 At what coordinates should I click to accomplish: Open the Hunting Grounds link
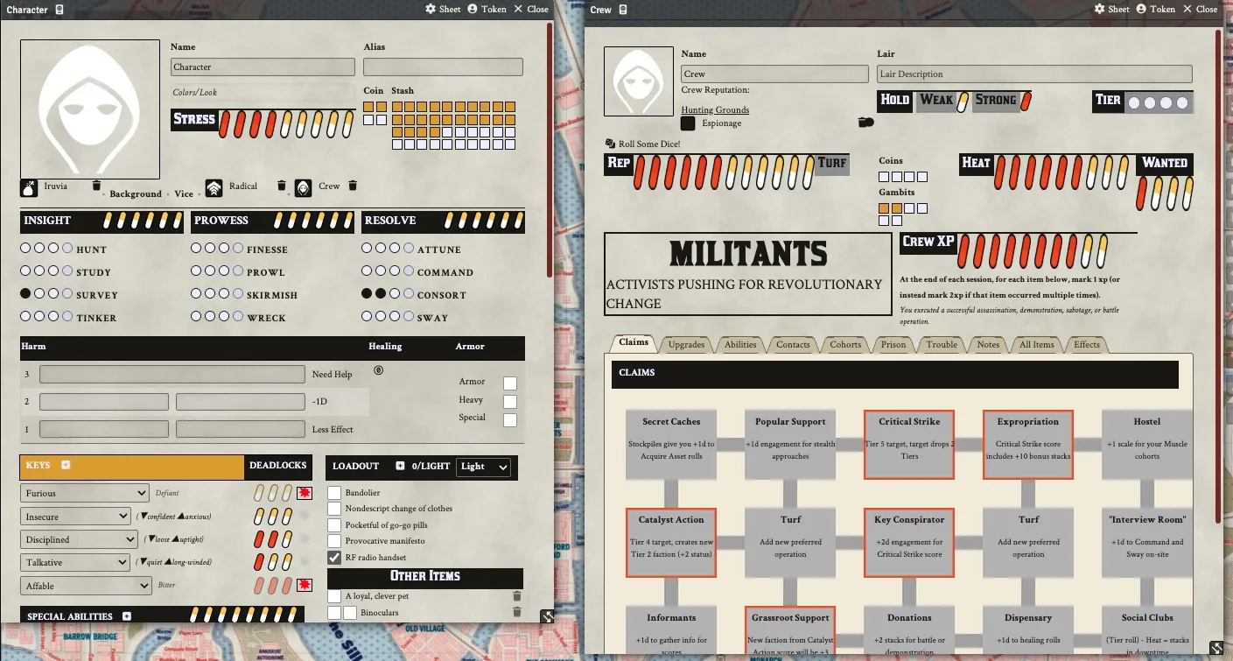click(x=715, y=109)
